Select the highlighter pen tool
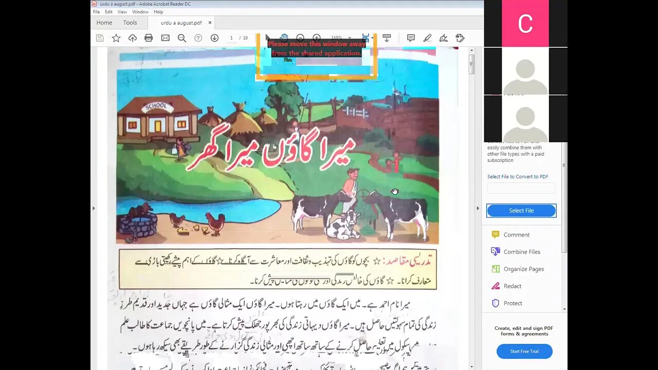Screen dimensions: 658x370 point(427,38)
